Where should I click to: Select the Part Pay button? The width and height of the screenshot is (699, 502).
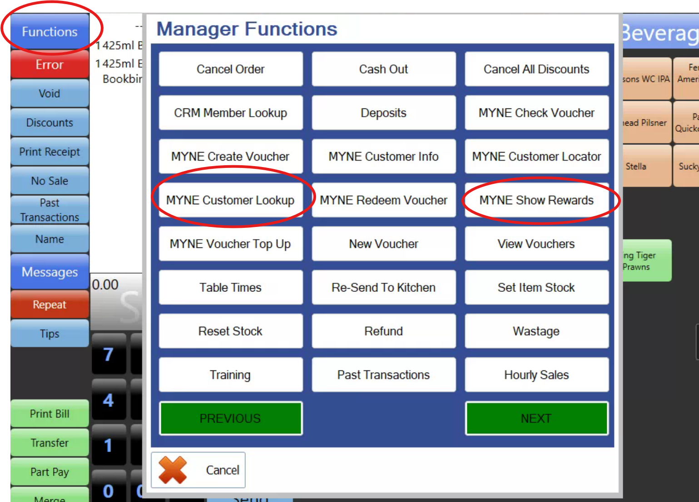click(50, 472)
